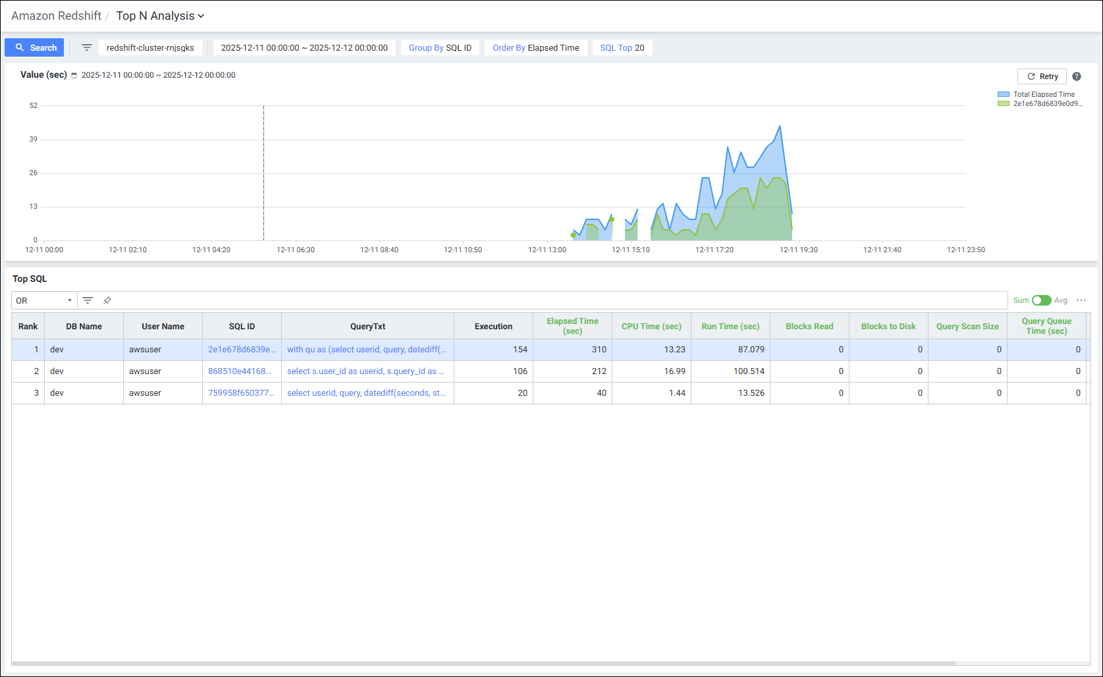This screenshot has height=677, width=1103.
Task: Toggle the Sum/Avg switch
Action: [1041, 300]
